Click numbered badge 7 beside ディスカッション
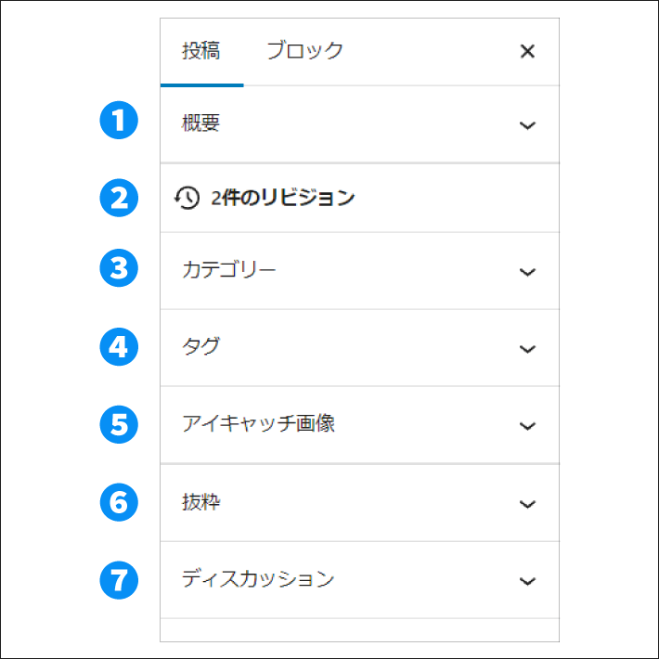Screen dimensions: 659x659 [x=119, y=580]
